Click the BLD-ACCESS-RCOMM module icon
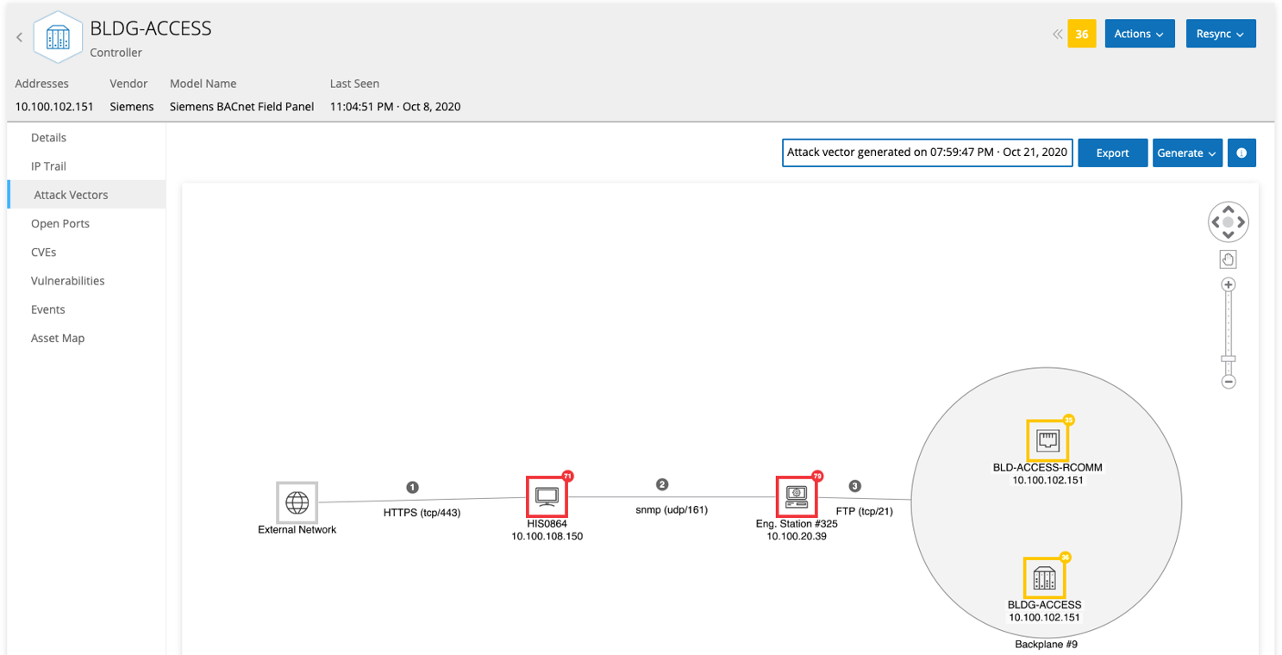The image size is (1282, 655). point(1047,441)
